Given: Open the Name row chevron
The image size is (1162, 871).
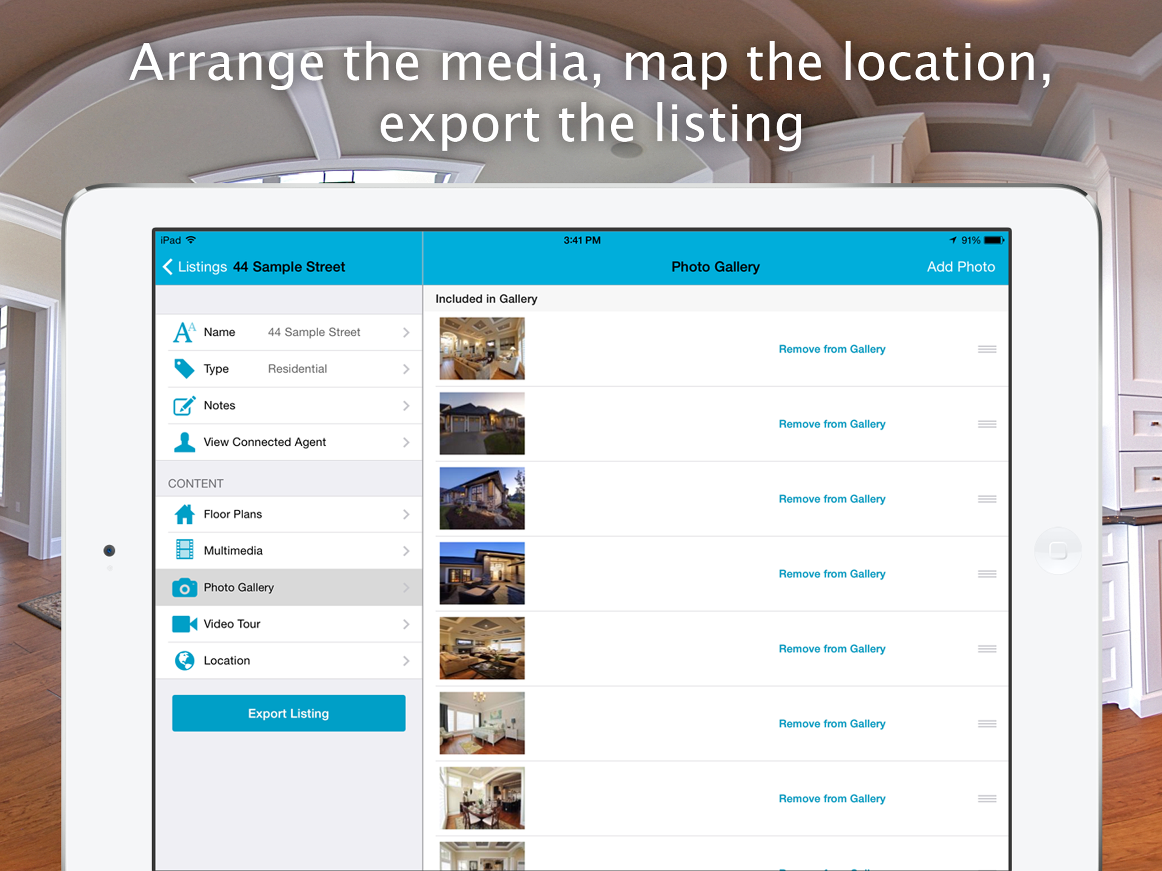Looking at the screenshot, I should [x=406, y=333].
